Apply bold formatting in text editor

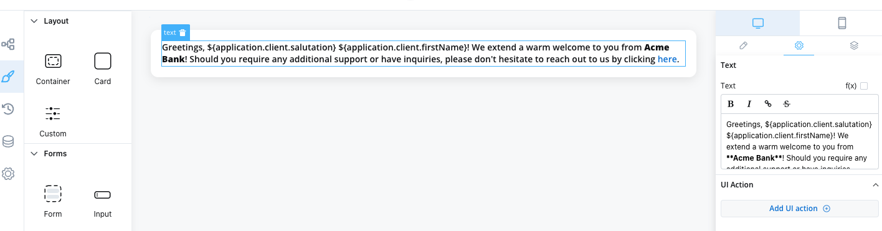click(x=731, y=104)
